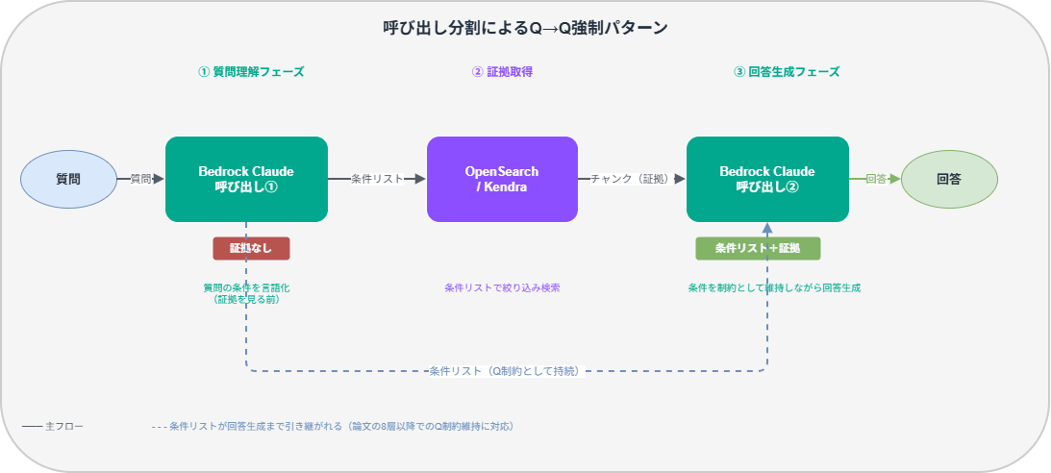Click the green 条件リスト＋証拠 badge
The width and height of the screenshot is (1051, 473).
pos(758,248)
